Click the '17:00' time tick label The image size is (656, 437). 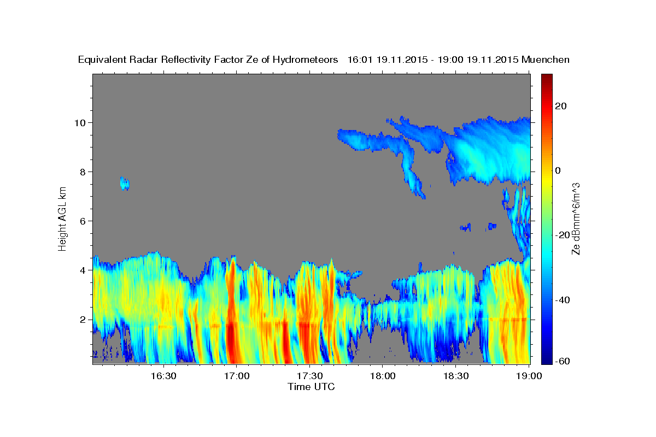(x=237, y=376)
